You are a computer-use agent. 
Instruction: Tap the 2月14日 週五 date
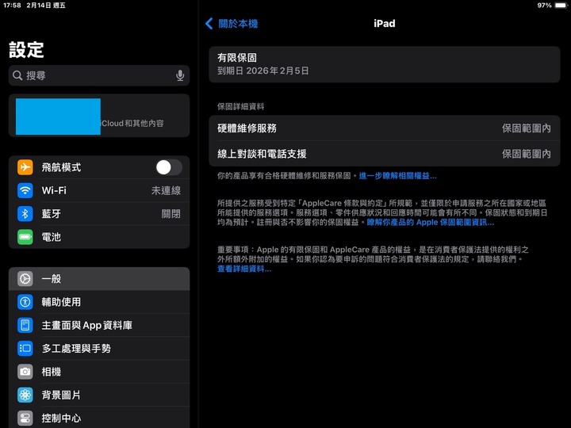point(46,5)
